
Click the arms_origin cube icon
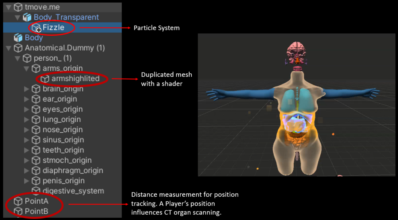[x=36, y=68]
